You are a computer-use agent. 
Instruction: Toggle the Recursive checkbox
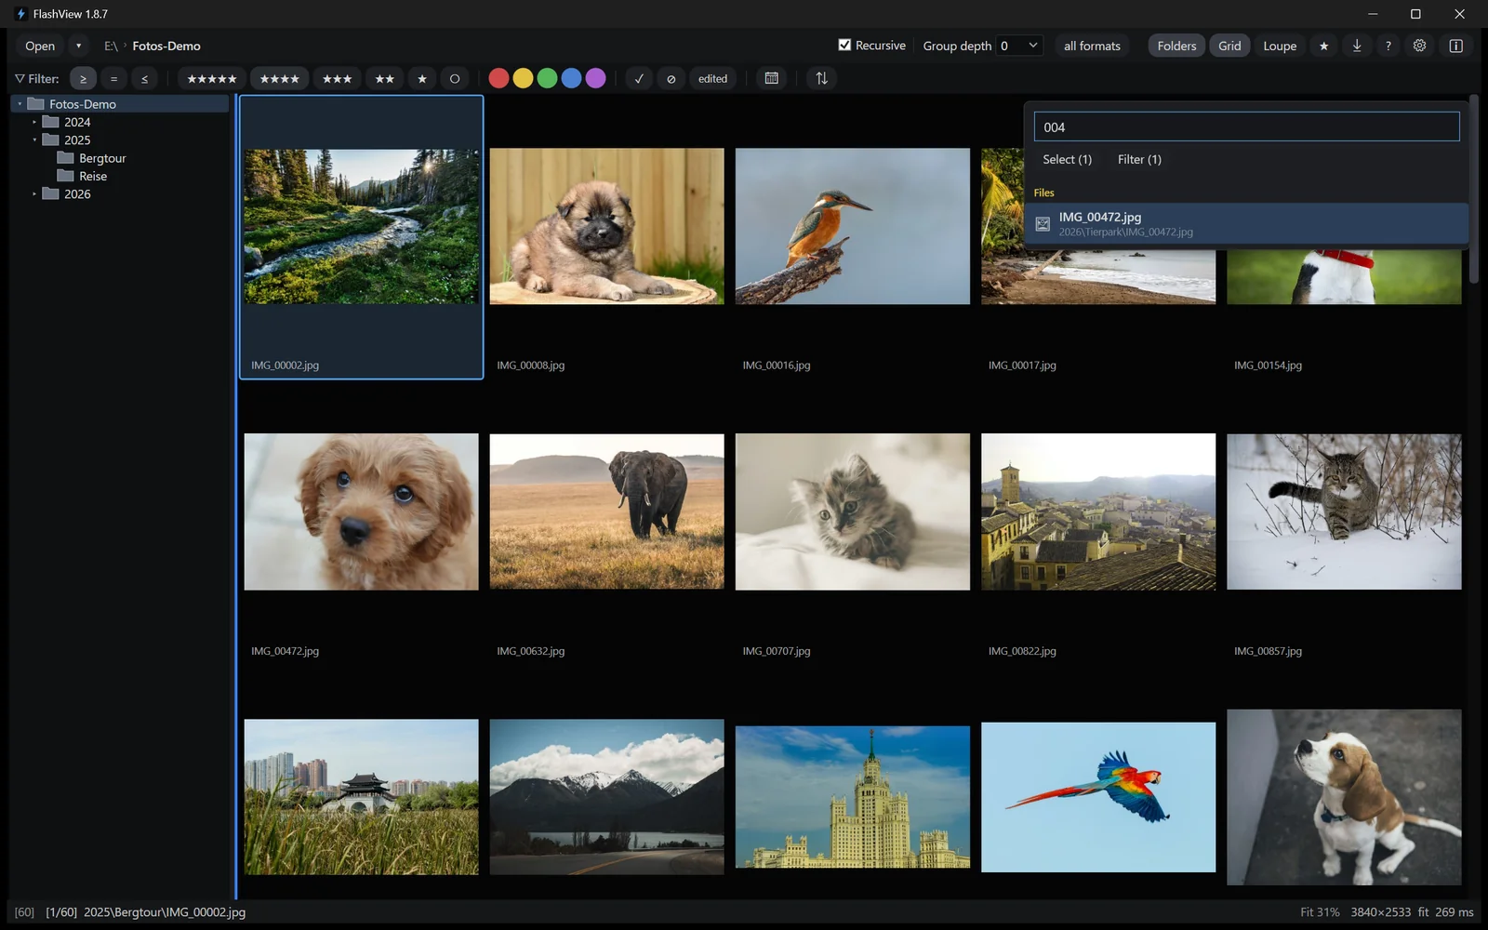844,45
